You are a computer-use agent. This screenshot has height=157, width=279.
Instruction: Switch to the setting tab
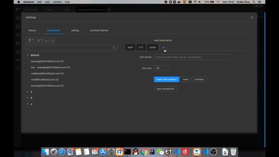pyautogui.click(x=75, y=31)
